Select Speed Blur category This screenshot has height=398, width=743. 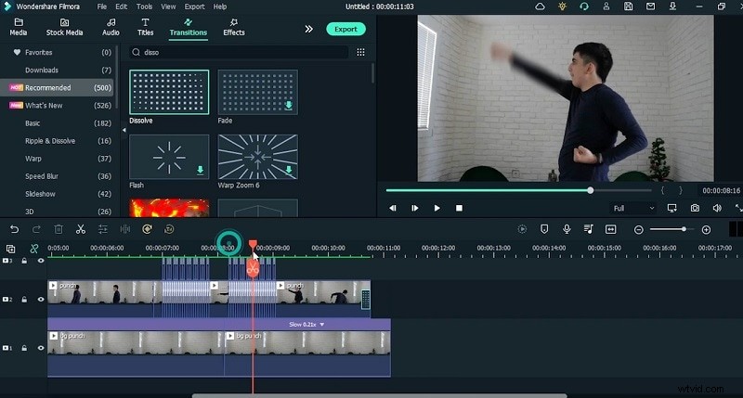click(57, 176)
